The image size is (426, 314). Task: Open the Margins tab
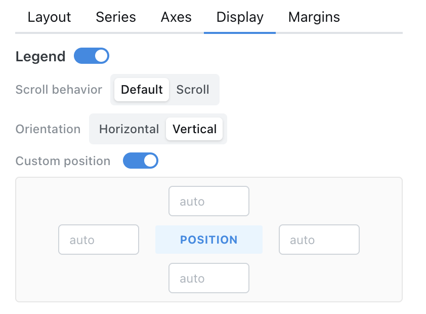[x=314, y=17]
